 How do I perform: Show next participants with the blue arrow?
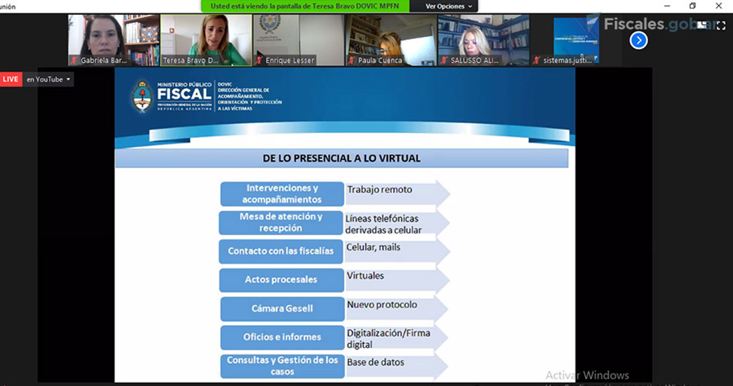coord(638,40)
